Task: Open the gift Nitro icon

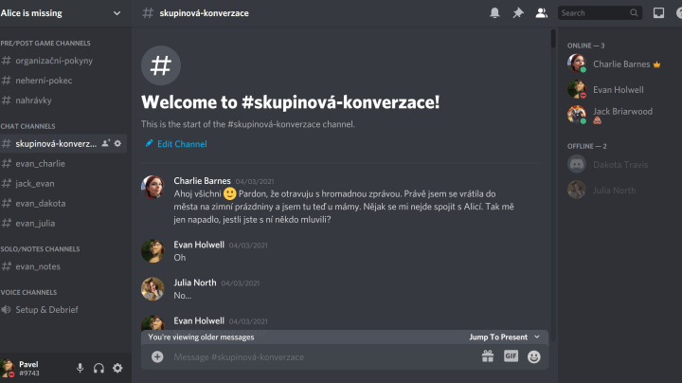Action: pyautogui.click(x=488, y=356)
